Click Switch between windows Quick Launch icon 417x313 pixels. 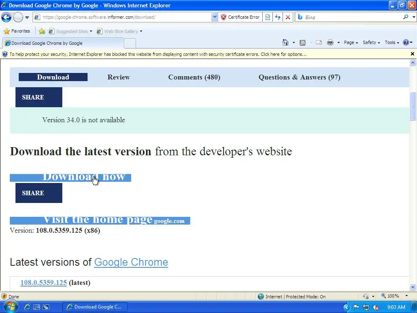(46, 307)
